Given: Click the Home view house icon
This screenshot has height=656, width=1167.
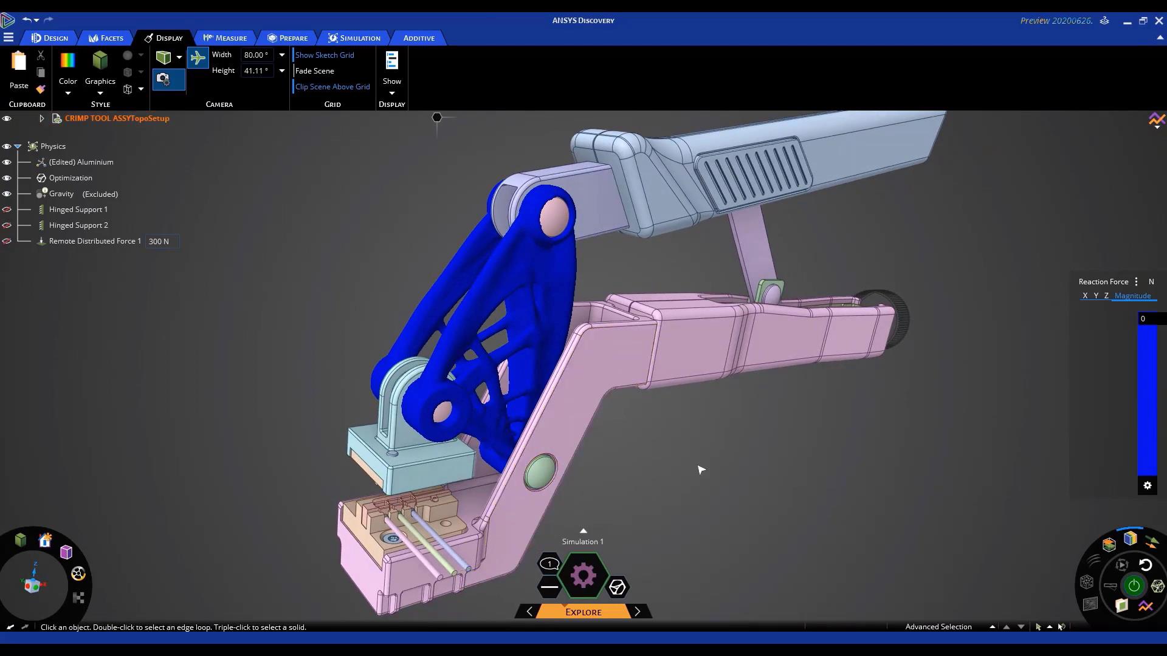Looking at the screenshot, I should tap(45, 540).
